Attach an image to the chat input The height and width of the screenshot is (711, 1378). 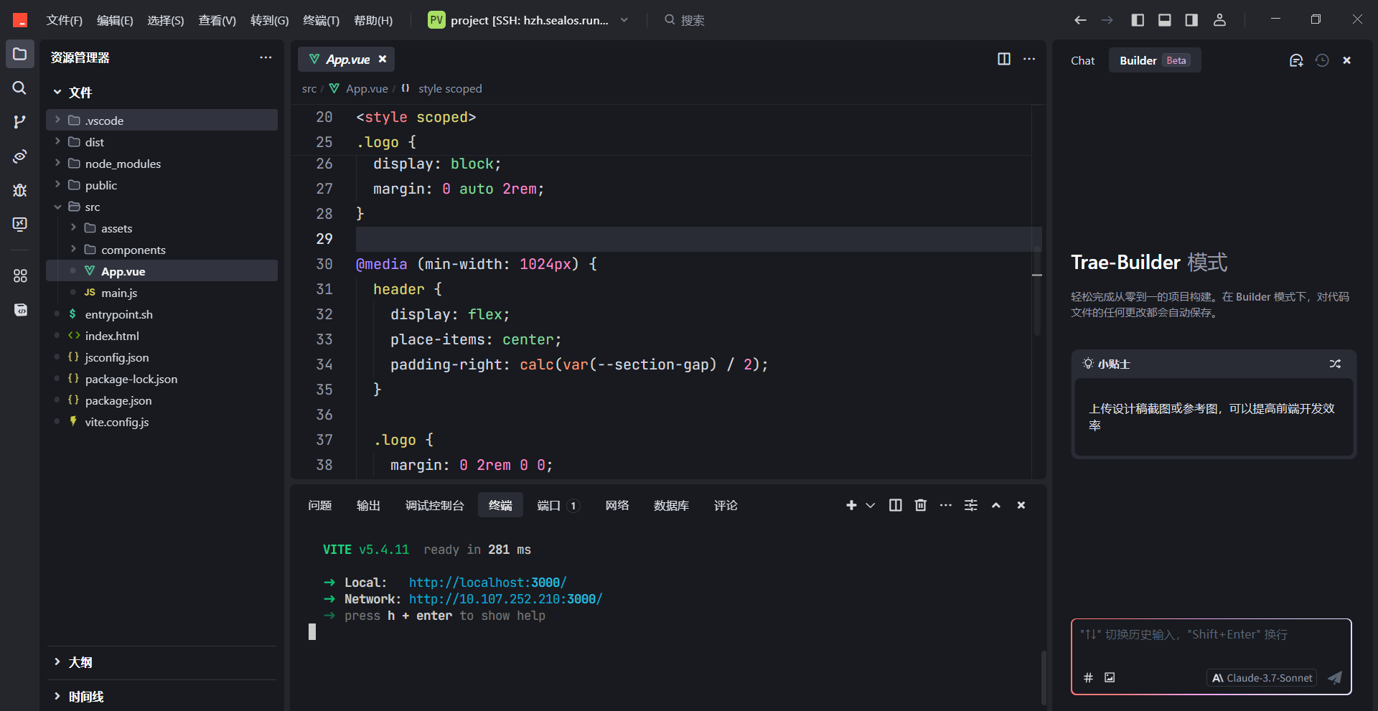pos(1110,677)
